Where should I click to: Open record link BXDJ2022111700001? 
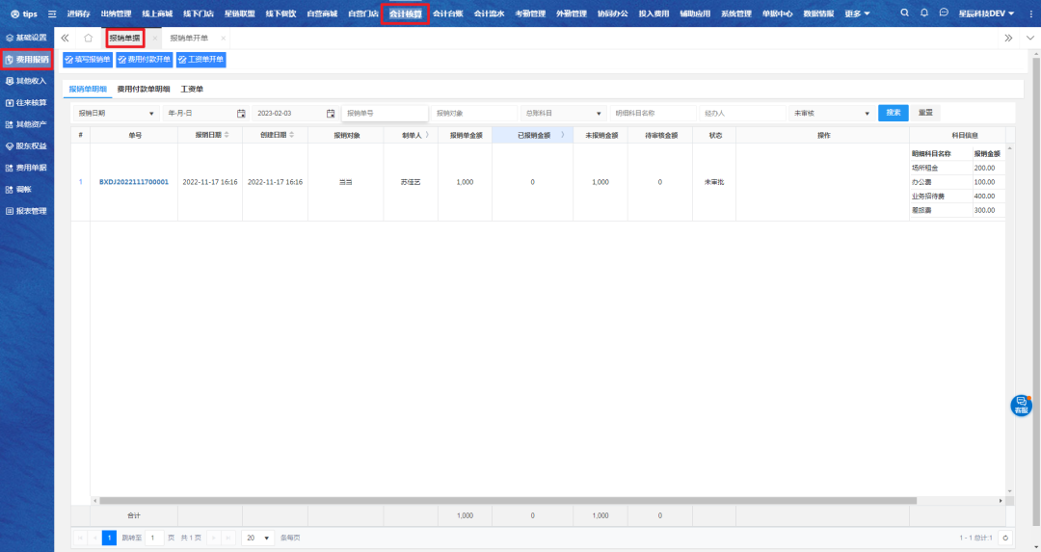point(134,182)
